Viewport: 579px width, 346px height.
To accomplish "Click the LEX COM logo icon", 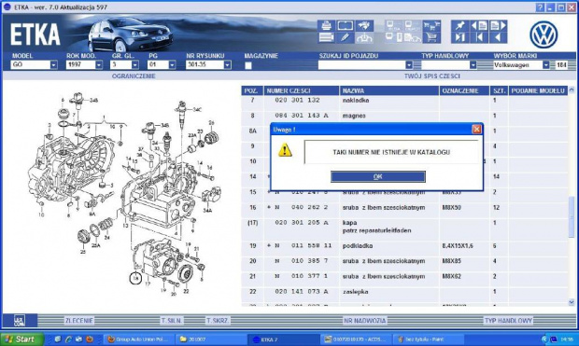I will point(20,321).
